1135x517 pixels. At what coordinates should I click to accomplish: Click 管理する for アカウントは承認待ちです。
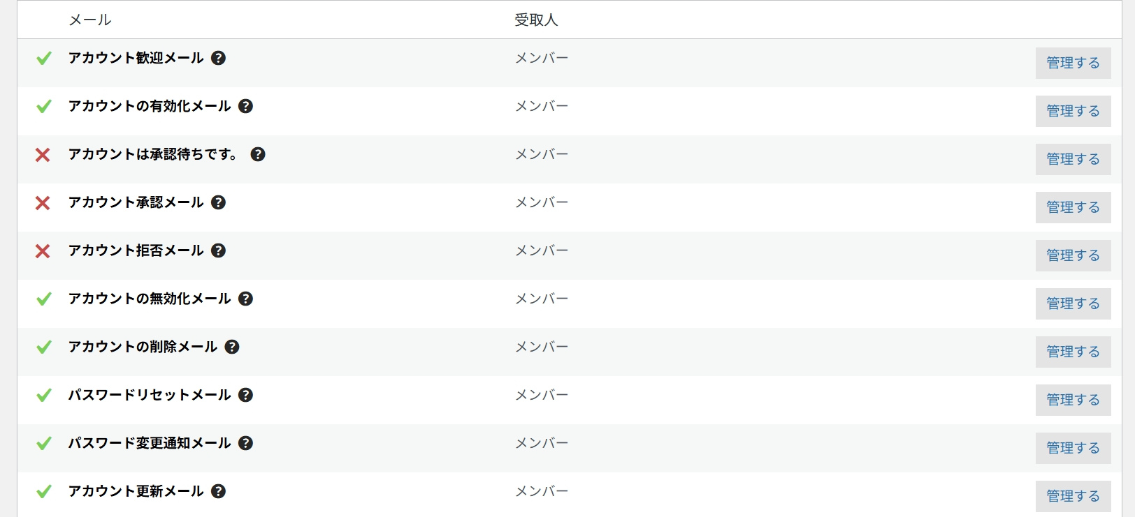tap(1073, 159)
